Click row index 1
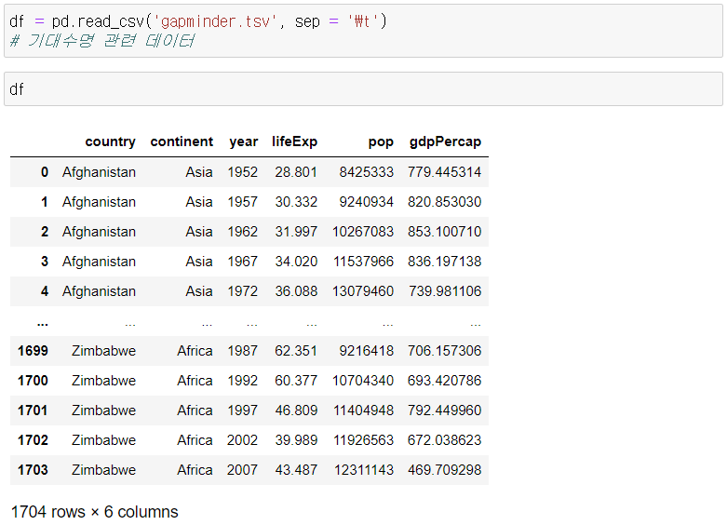727x525 pixels. (x=45, y=202)
